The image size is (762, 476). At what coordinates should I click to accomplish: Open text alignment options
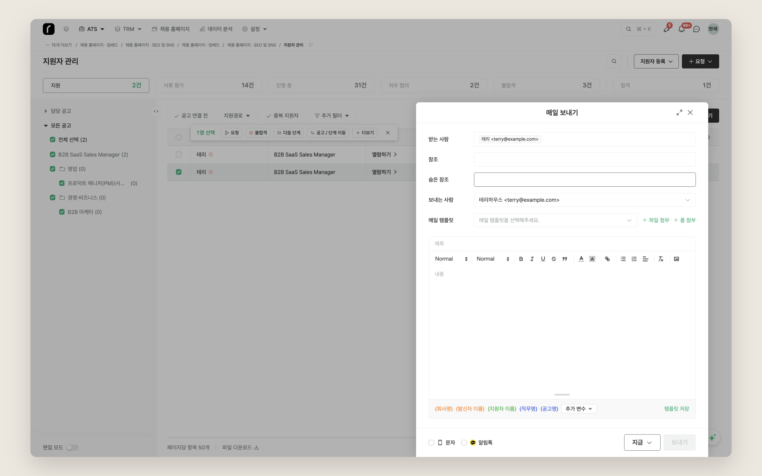[645, 259]
